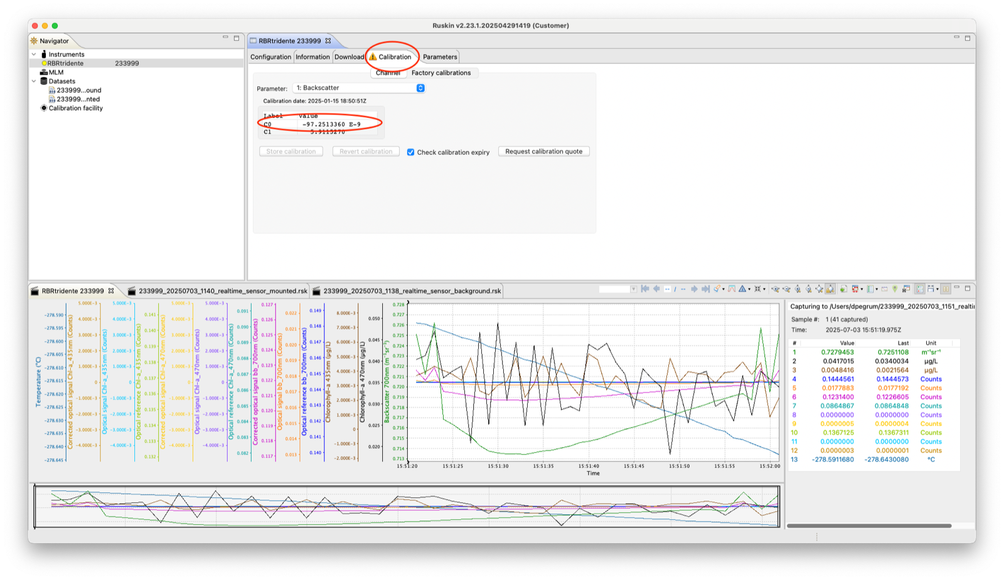Switch to the Configuration tab
1004x580 pixels.
[x=271, y=57]
